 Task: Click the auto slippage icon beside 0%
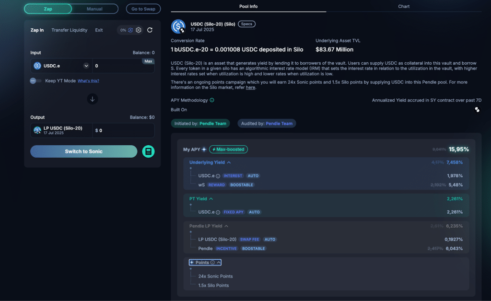pos(130,30)
